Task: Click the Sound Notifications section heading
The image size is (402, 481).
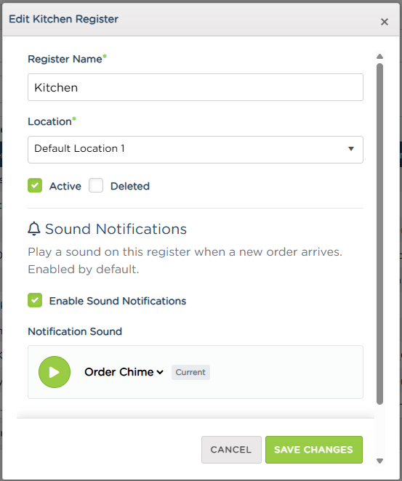Action: pyautogui.click(x=116, y=229)
